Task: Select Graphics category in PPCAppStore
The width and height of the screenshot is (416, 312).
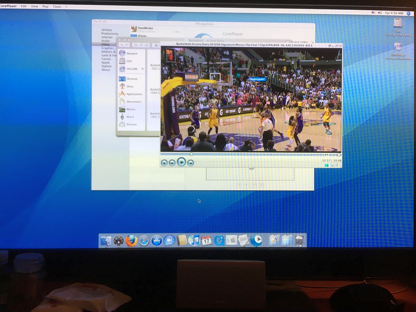Action: (107, 48)
